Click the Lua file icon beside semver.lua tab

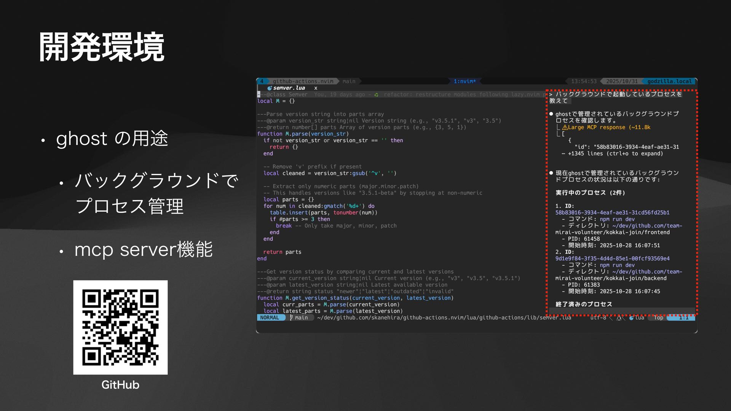270,88
